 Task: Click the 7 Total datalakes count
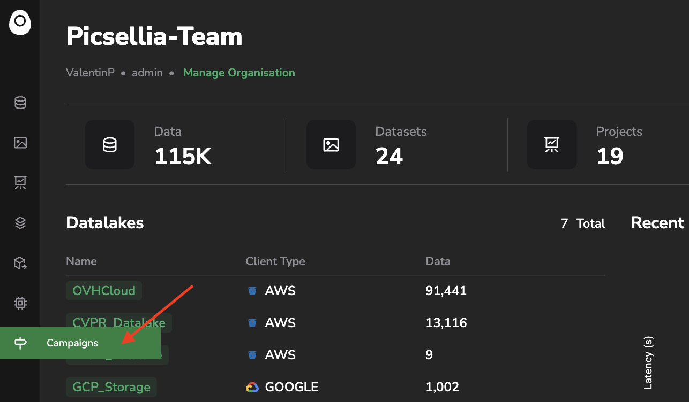583,223
